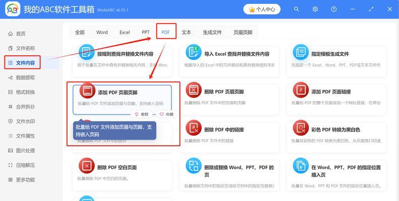
Task: Click the 按规则查找并替换文件内容 icon
Action: coord(87,52)
